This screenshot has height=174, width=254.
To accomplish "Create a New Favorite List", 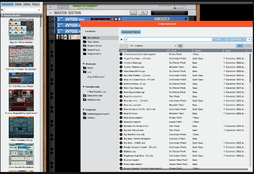I will coord(97,92).
